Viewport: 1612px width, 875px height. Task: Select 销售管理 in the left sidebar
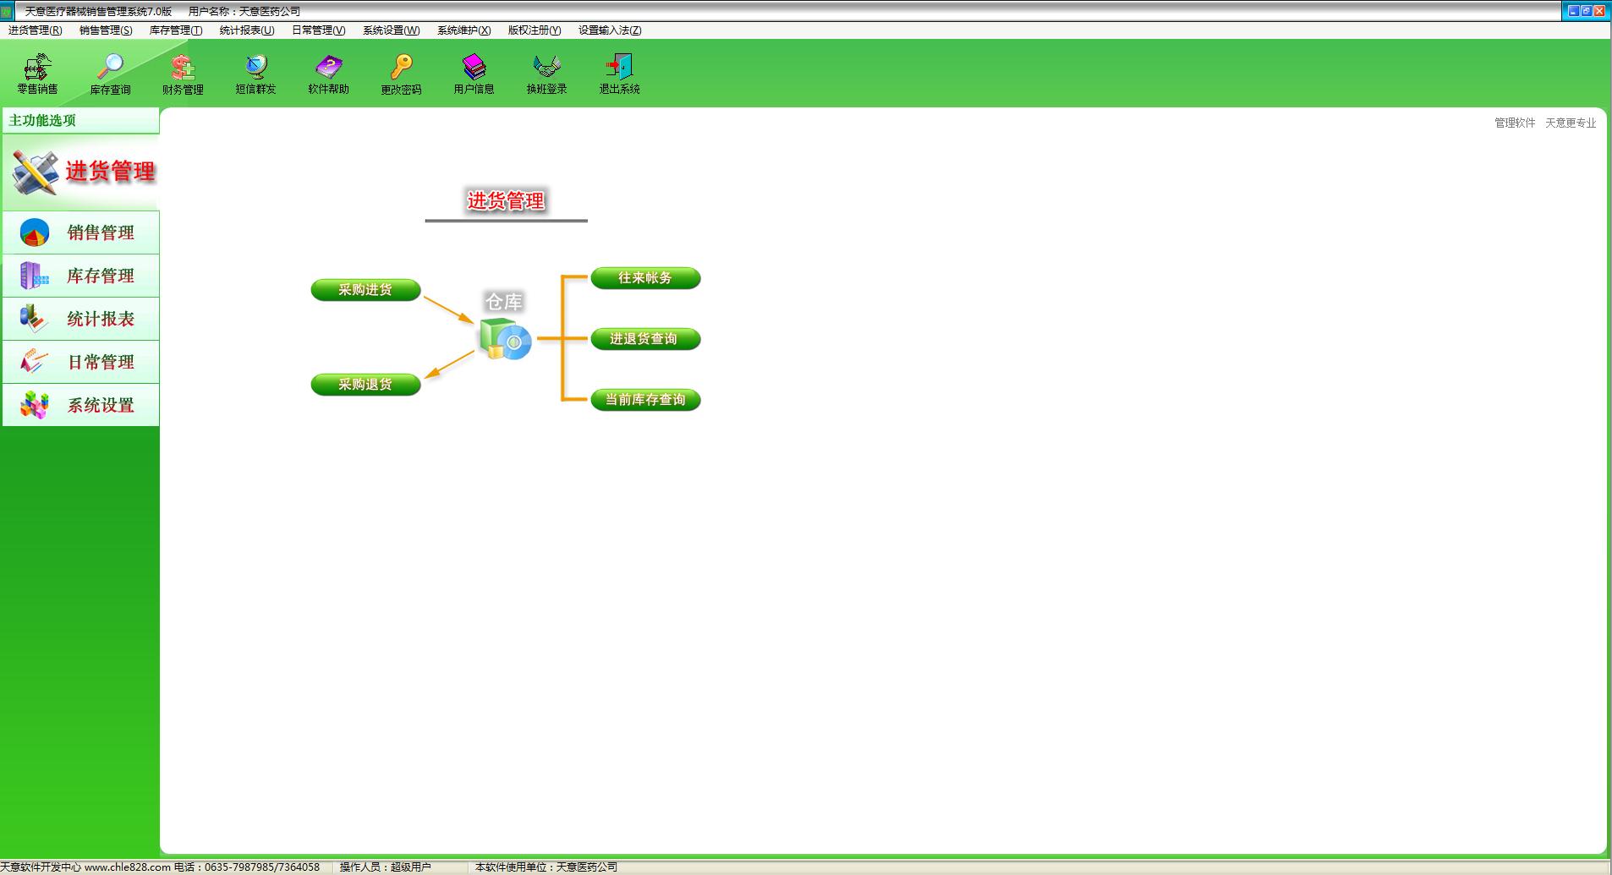(x=81, y=232)
